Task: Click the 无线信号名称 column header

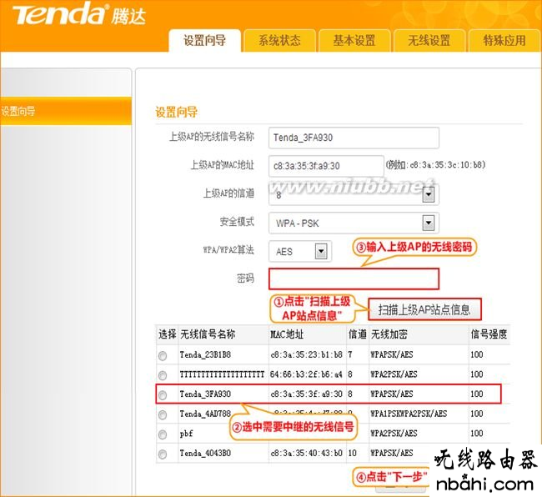Action: [x=208, y=334]
